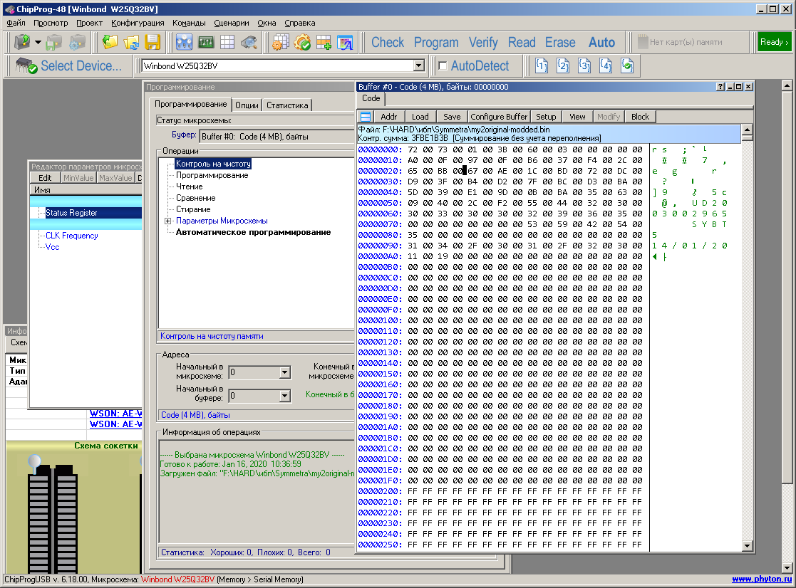Expand the Параметры Микросхемы tree node
The height and width of the screenshot is (588, 796).
168,221
